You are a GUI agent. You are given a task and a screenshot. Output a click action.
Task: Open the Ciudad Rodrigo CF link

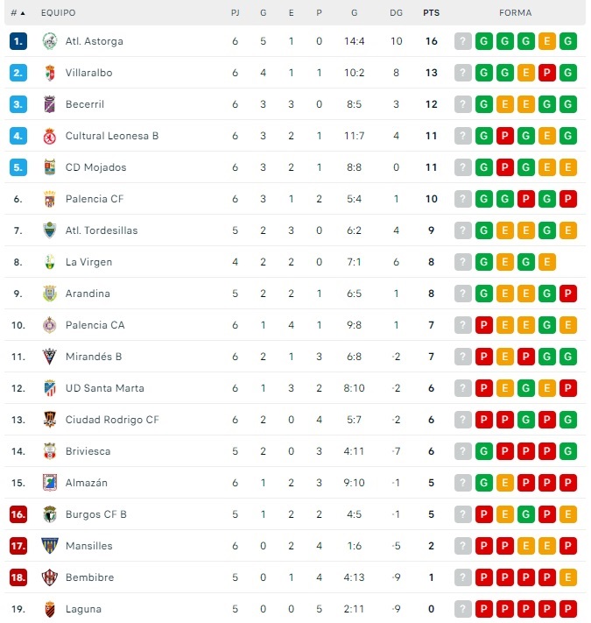[112, 420]
